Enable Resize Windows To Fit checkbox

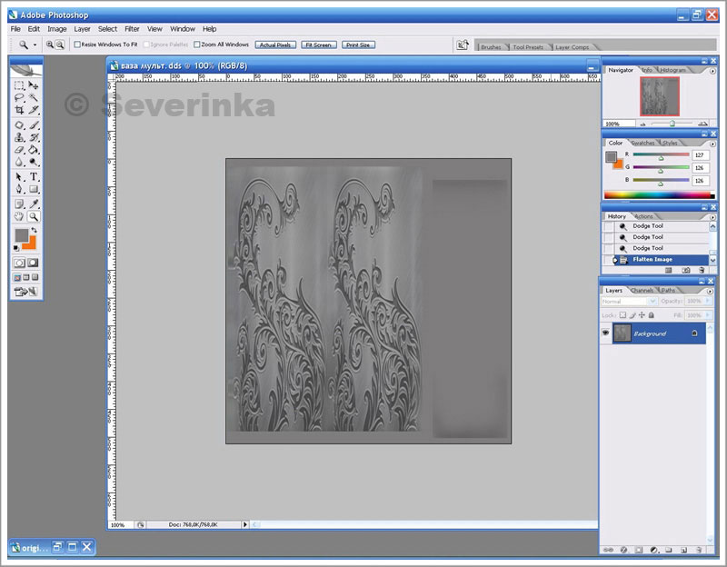click(x=77, y=44)
